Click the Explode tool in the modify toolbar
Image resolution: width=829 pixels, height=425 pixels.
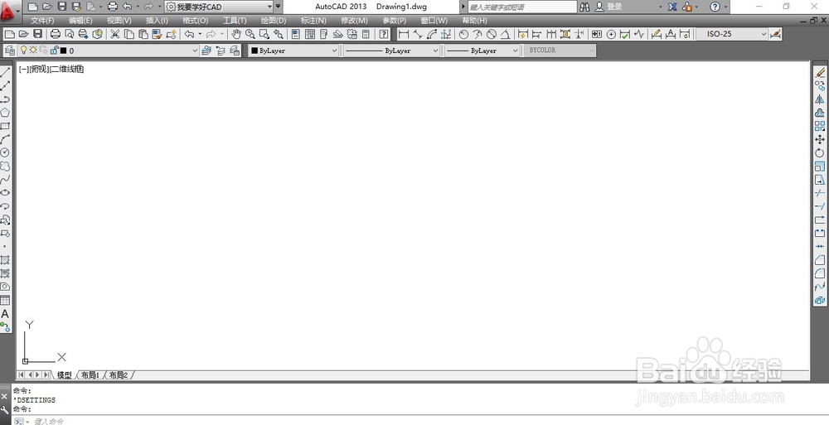(820, 300)
